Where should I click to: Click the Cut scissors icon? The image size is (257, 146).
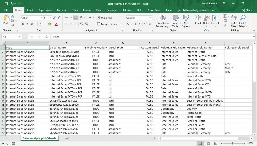(13, 16)
